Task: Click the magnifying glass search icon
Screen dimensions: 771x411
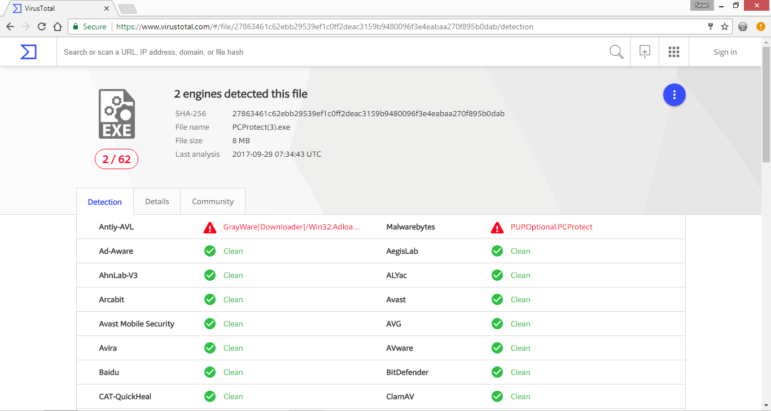Action: pyautogui.click(x=616, y=52)
